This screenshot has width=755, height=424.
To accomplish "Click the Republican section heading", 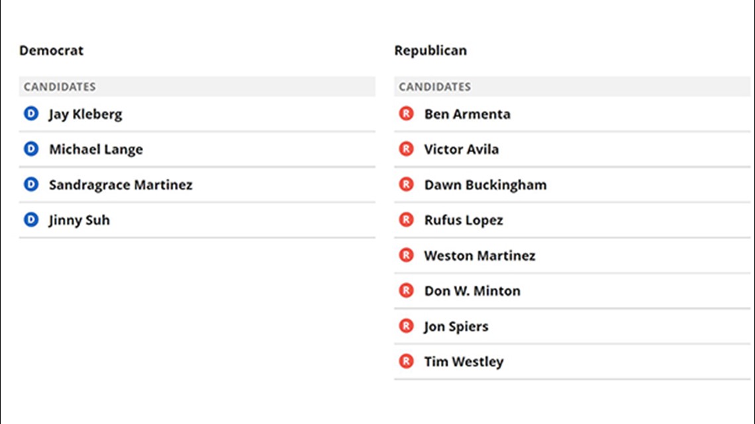I will pos(430,50).
